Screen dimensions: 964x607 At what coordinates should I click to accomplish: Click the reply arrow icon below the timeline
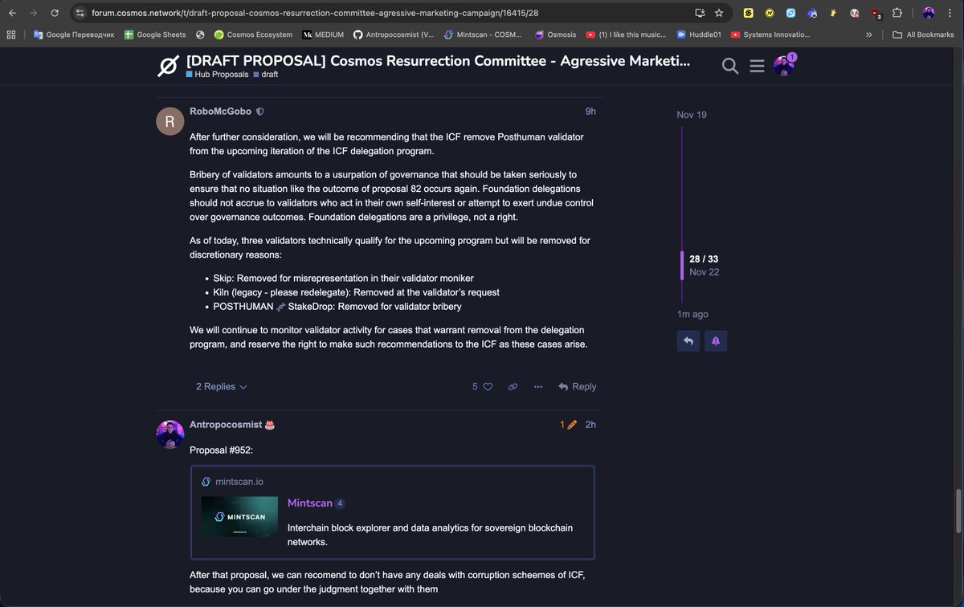pos(688,340)
